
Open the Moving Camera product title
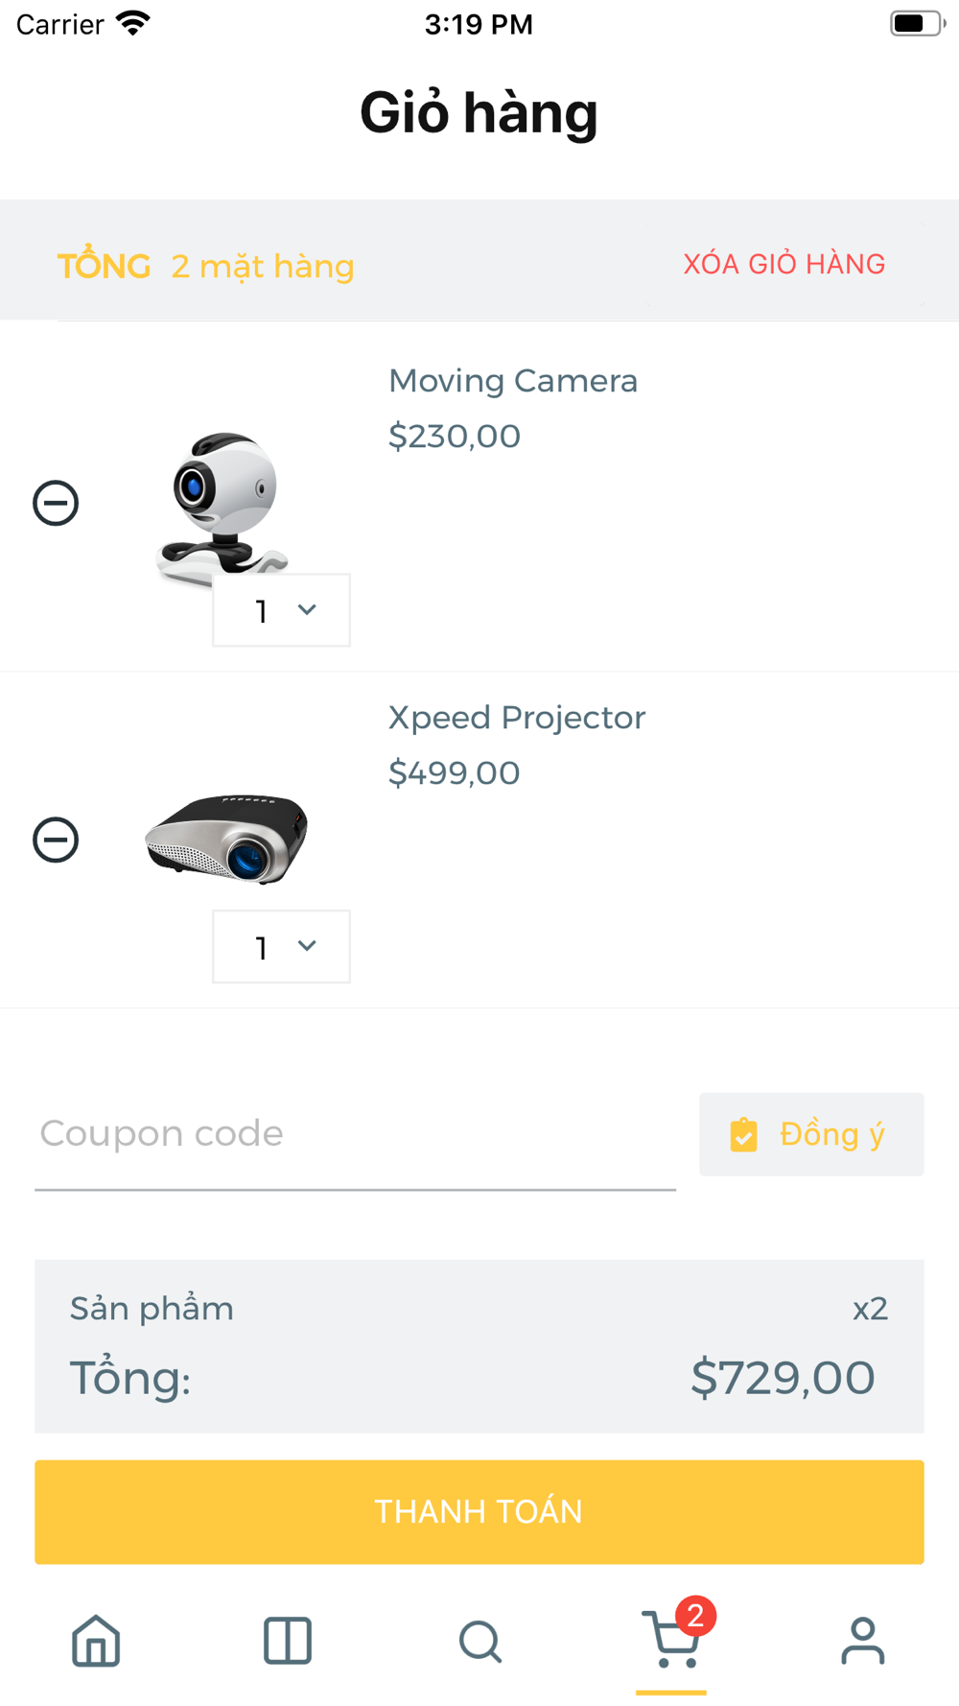513,381
